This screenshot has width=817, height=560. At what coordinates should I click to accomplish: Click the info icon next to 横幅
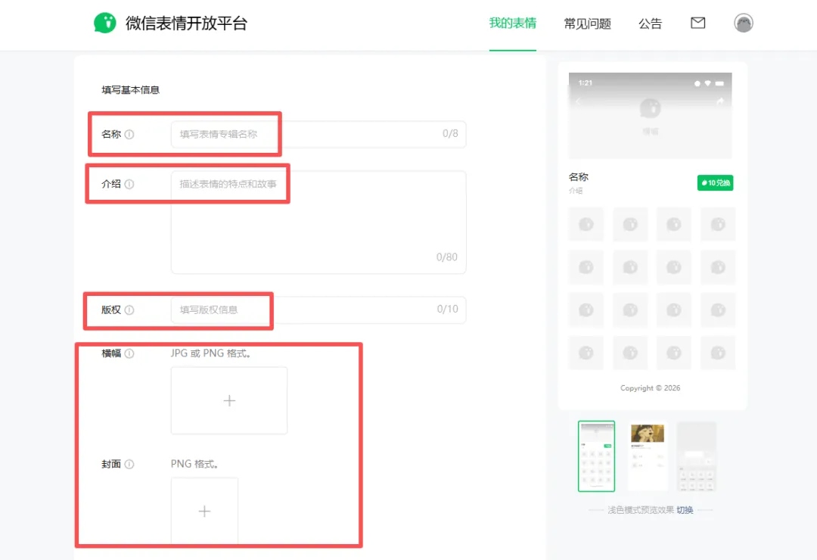click(129, 353)
